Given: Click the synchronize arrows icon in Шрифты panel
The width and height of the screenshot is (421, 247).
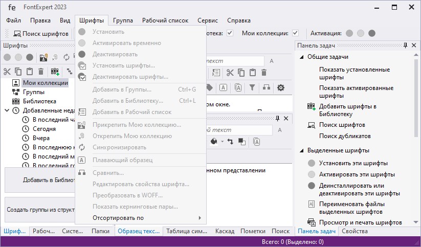Looking at the screenshot, I should [66, 57].
